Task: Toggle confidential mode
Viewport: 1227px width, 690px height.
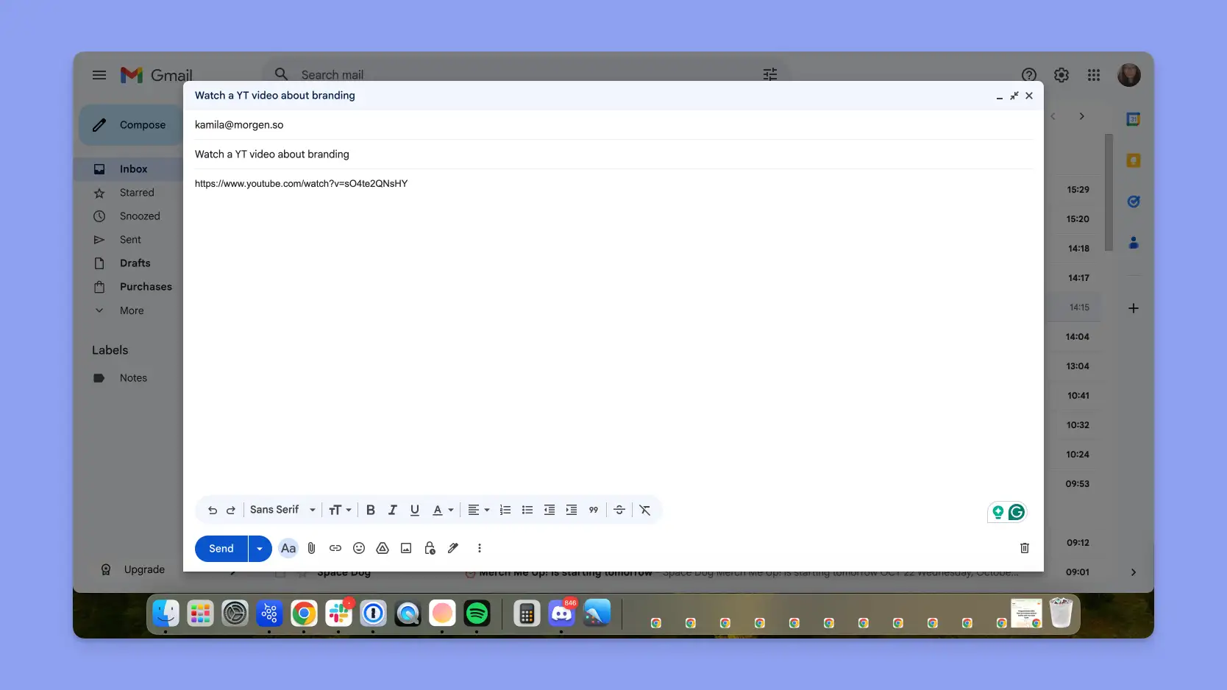Action: click(x=430, y=548)
